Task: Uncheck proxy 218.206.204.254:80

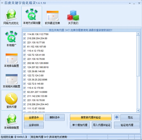Action: coord(25,38)
